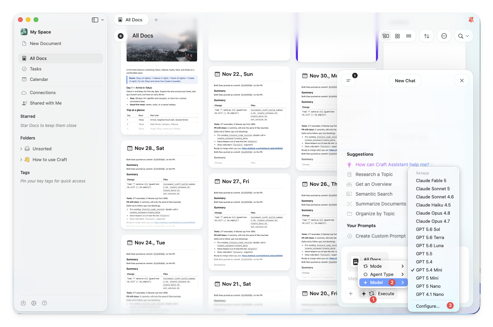The height and width of the screenshot is (327, 493).
Task: Click the muted notifications bell icon
Action: pos(471,20)
